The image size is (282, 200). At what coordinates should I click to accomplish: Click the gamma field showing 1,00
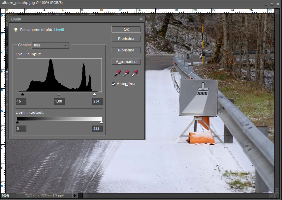pos(59,101)
